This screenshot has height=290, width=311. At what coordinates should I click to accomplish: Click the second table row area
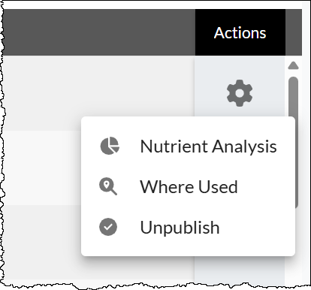click(x=42, y=168)
